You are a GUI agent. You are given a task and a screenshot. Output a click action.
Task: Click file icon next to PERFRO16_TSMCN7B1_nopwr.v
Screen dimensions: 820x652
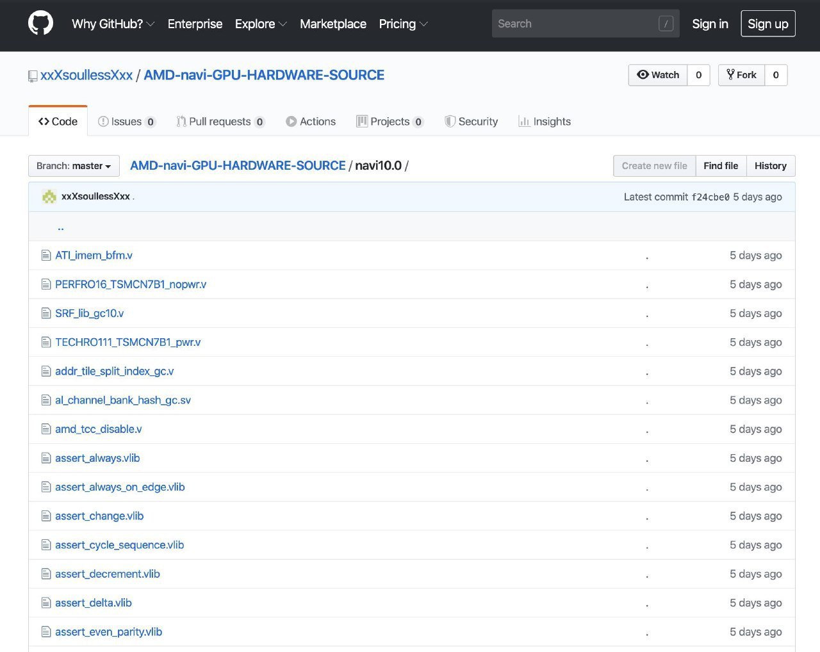(46, 284)
